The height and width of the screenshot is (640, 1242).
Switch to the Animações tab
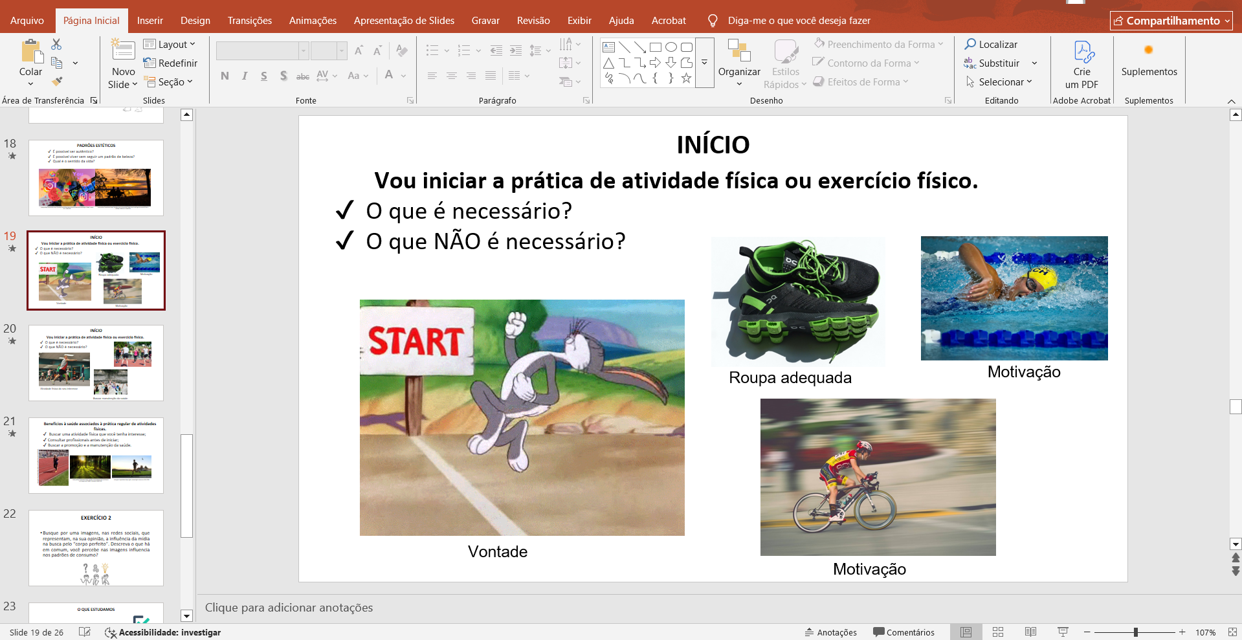(x=313, y=21)
